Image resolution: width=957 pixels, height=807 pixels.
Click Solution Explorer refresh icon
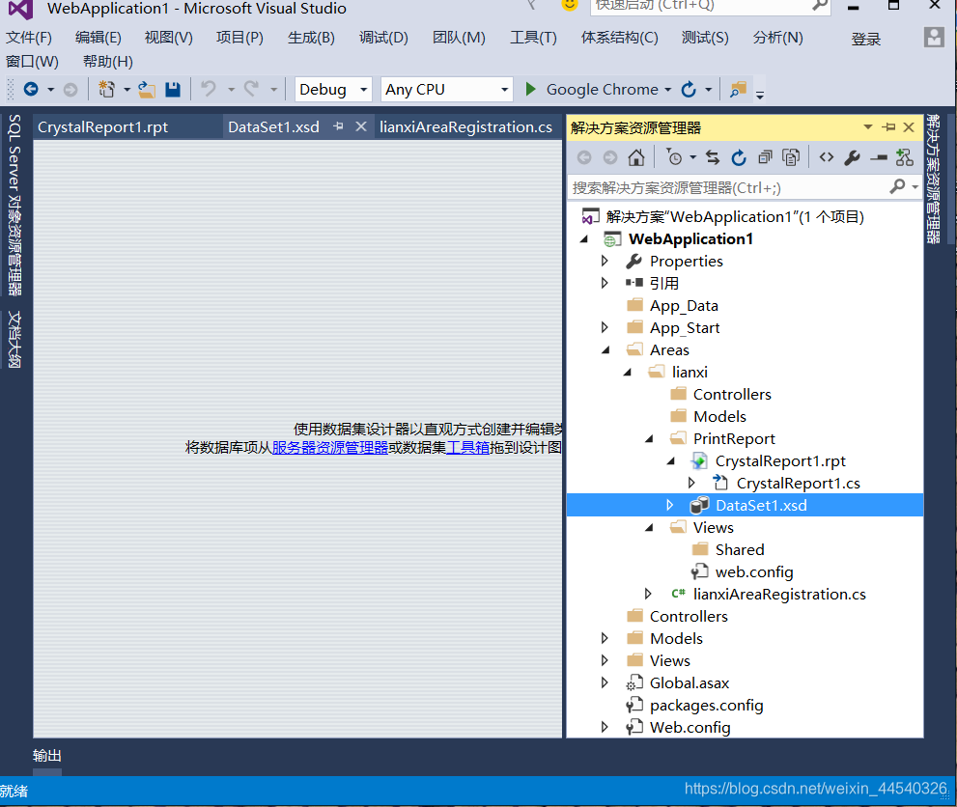(739, 158)
